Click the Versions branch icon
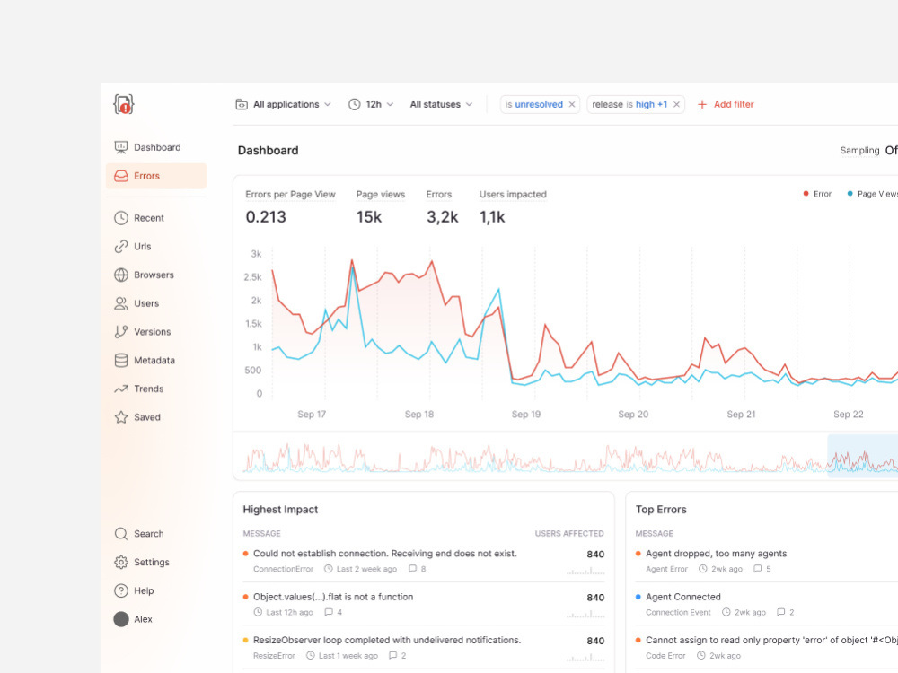This screenshot has height=673, width=898. pos(121,332)
